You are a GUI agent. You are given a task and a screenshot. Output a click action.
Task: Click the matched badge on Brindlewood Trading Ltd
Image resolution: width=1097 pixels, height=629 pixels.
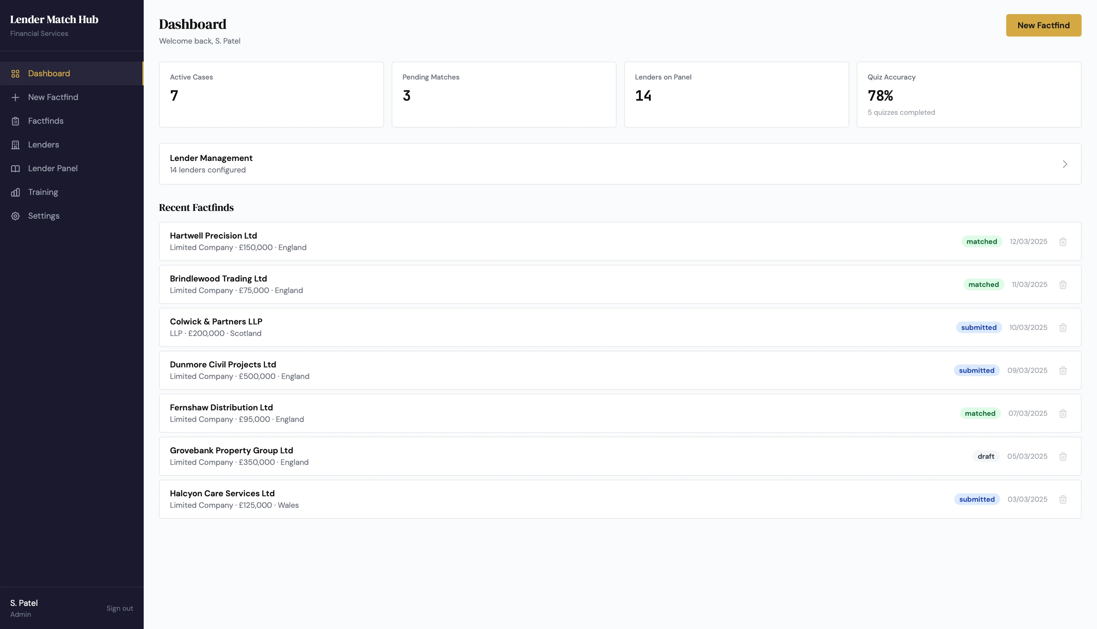(x=984, y=284)
